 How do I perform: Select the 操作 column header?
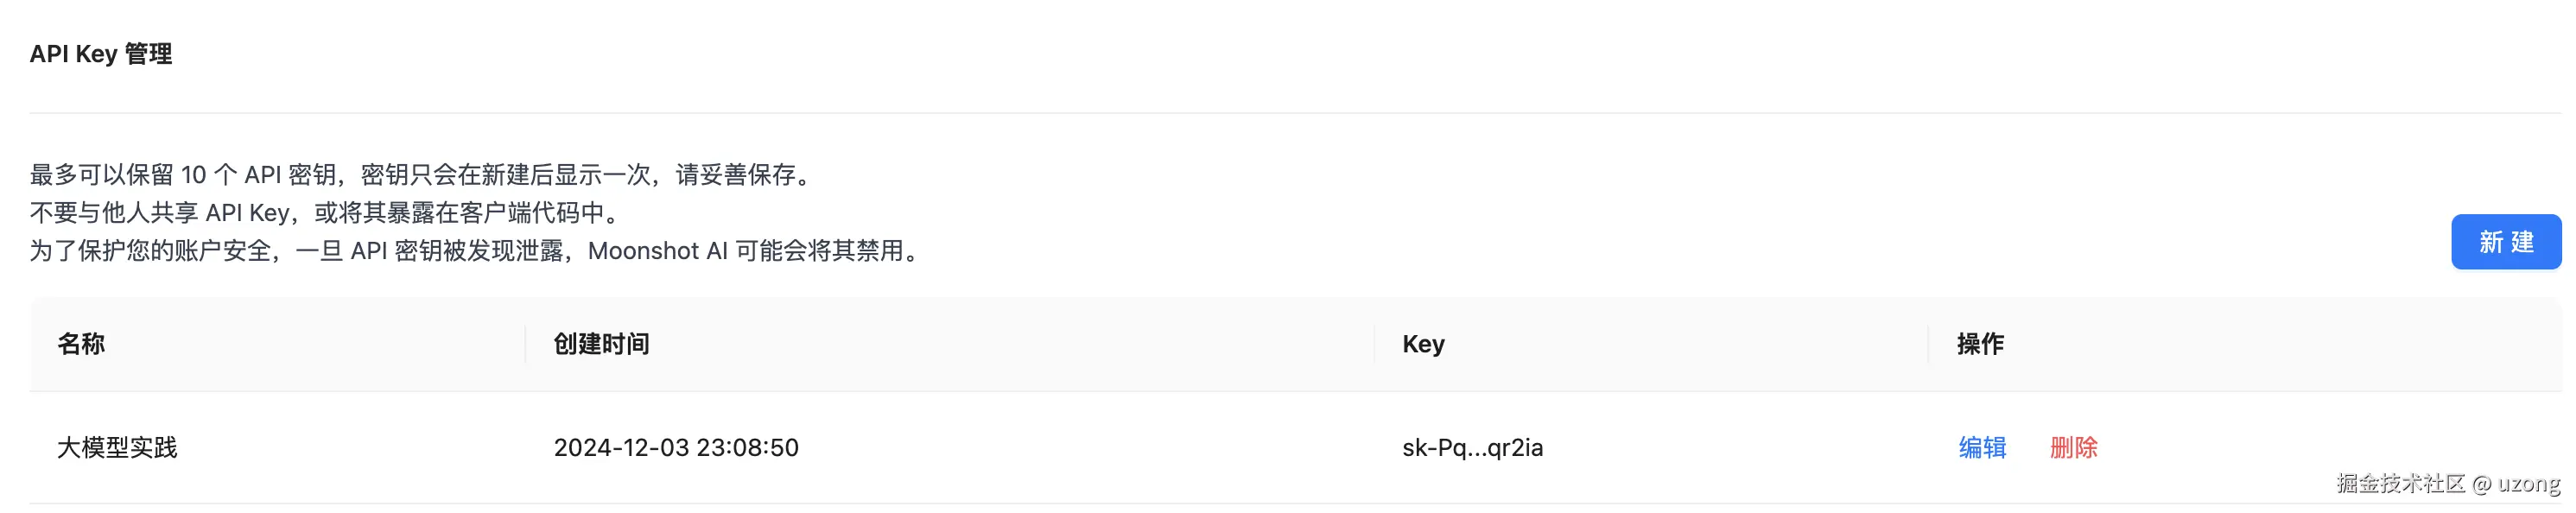[1980, 344]
